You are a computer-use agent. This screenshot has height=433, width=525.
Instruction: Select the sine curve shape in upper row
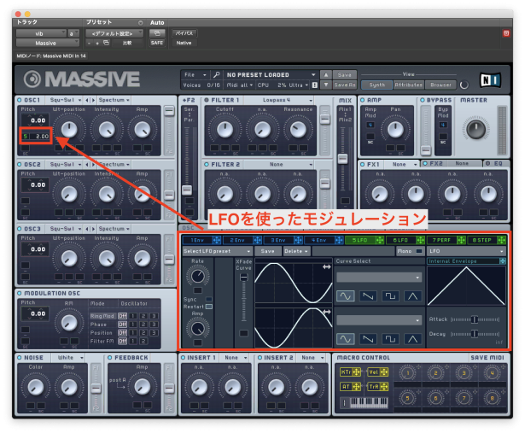click(x=346, y=295)
